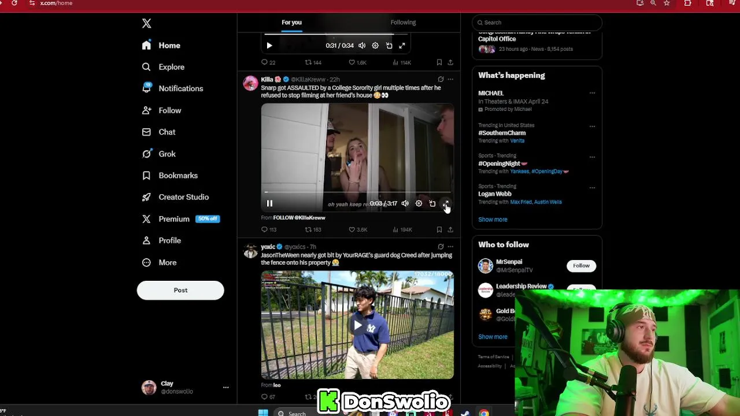
Task: Show more under Who to follow
Action: click(x=493, y=337)
